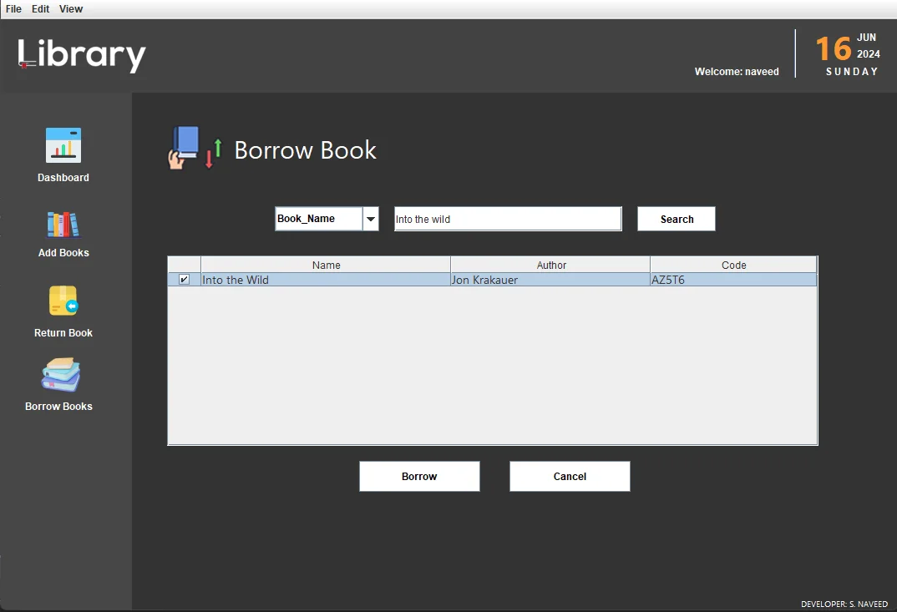The image size is (897, 612).
Task: Click the date number 16
Action: 834,48
